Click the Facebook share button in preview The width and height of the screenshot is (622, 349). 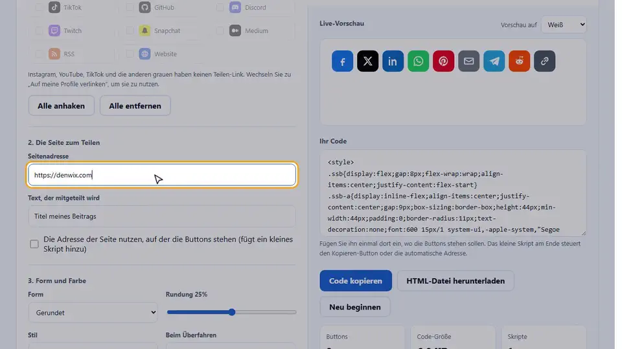[x=342, y=61]
